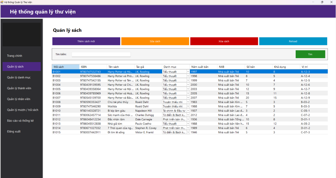Click location cell 'D-01-1'
Viewport: 336px width, 178px height.
pos(314,119)
